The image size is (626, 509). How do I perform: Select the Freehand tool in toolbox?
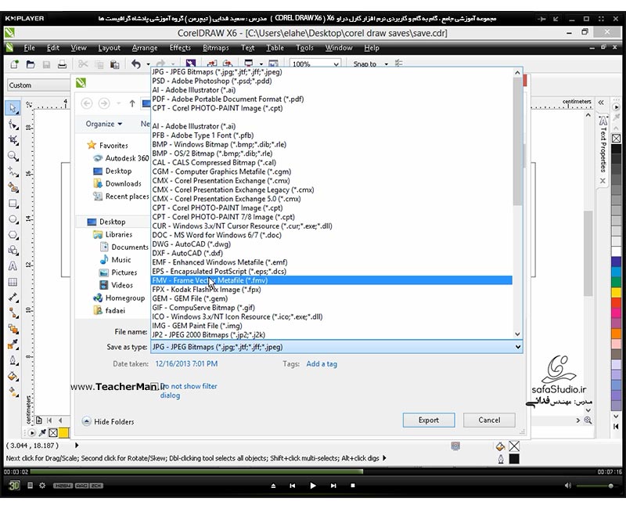coord(13,171)
